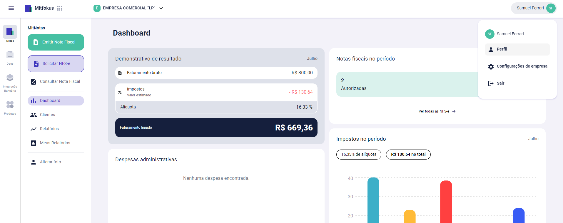Click the Mitfokus logo
Image resolution: width=563 pixels, height=223 pixels.
(39, 8)
